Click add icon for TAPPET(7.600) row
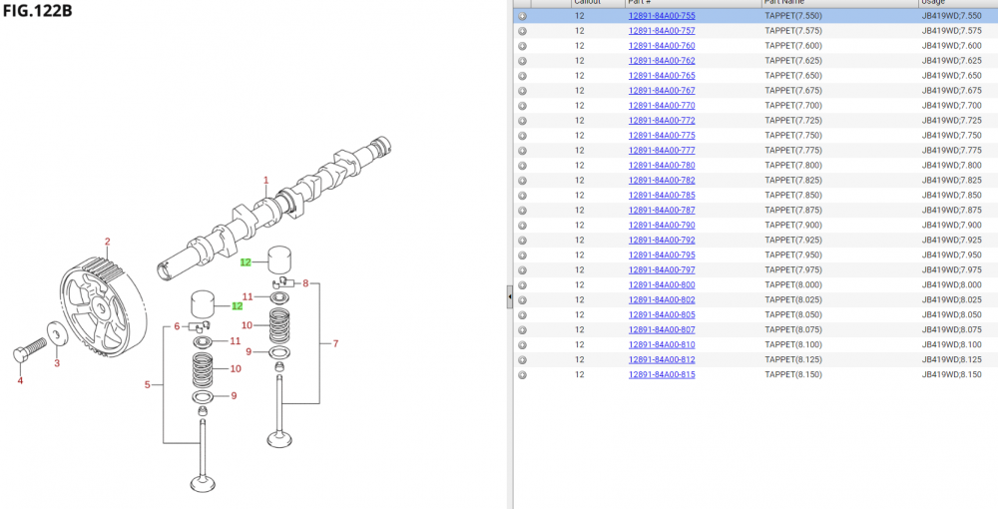 [x=522, y=46]
